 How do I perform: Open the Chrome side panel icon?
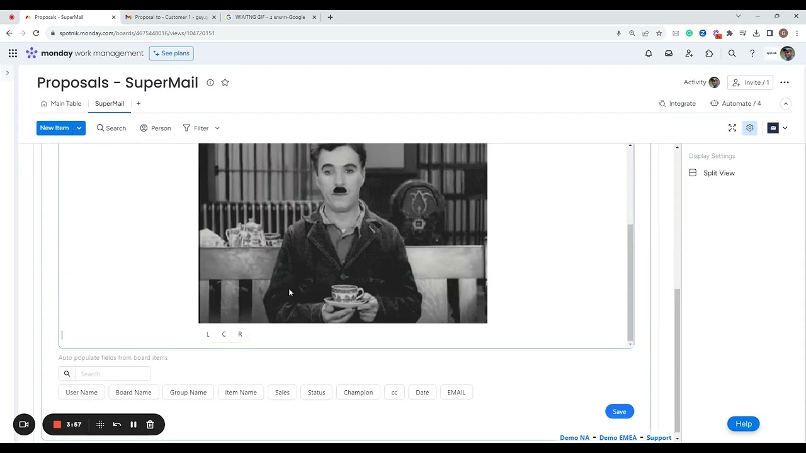(769, 33)
